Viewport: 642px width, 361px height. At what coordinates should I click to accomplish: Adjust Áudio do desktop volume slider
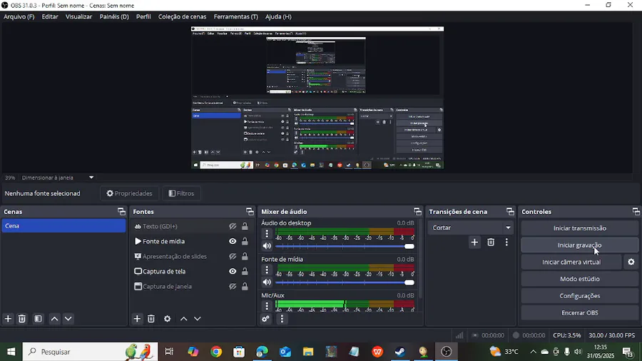[x=345, y=246]
